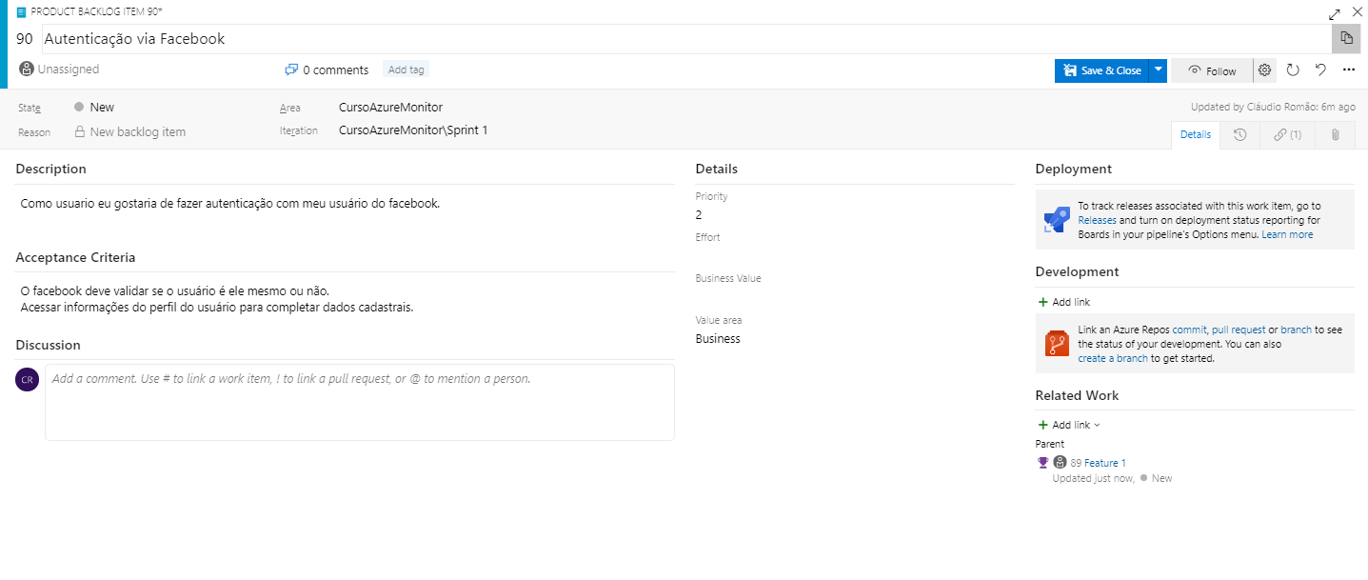Viewport: 1368px width, 580px height.
Task: Click the Business Value field
Action: click(x=855, y=297)
